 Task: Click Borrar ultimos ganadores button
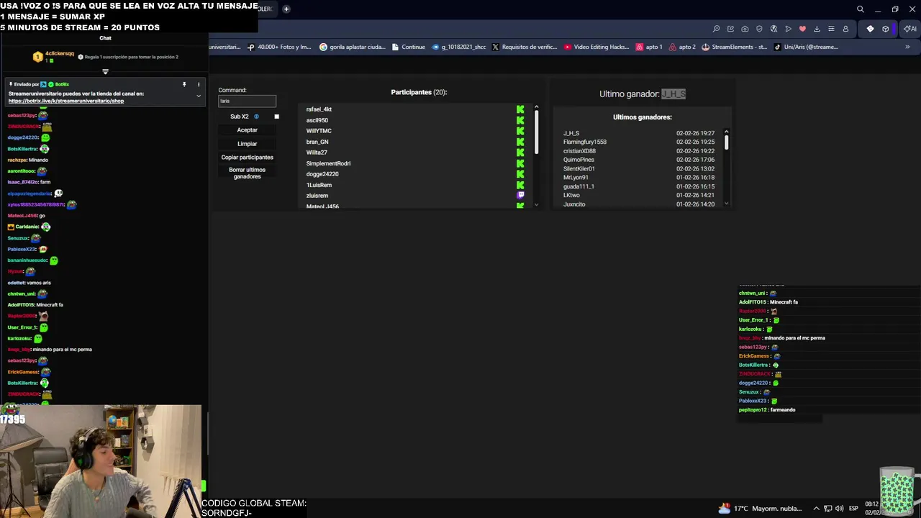click(247, 173)
